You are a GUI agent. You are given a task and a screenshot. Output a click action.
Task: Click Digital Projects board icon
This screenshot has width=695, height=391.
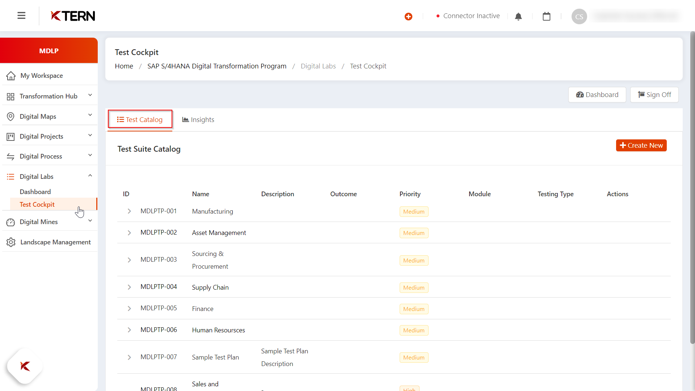(x=10, y=136)
